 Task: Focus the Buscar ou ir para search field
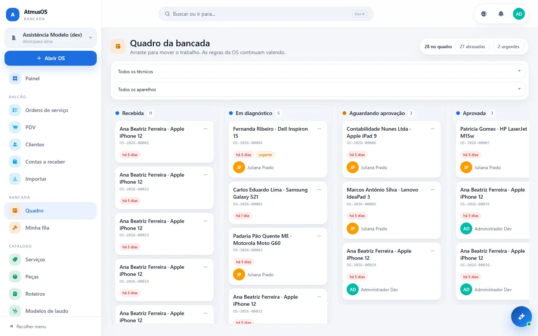(x=266, y=14)
